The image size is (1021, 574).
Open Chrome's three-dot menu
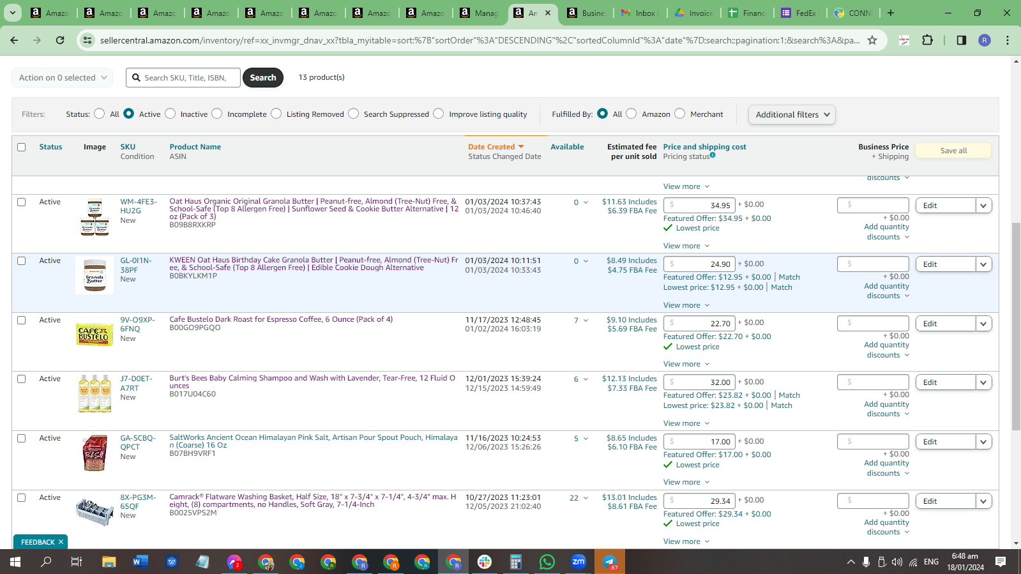point(1008,40)
